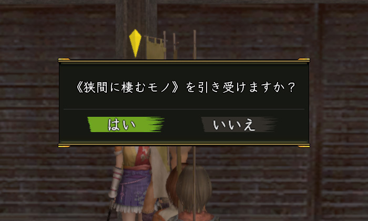Click the yellow diamond quest marker
The width and height of the screenshot is (368, 221).
(x=135, y=43)
